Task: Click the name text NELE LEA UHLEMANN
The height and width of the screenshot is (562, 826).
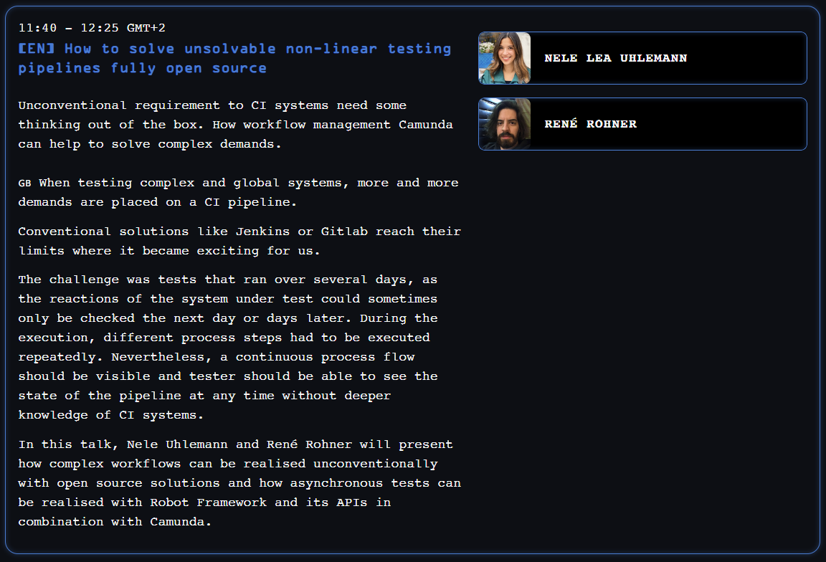Action: click(615, 58)
